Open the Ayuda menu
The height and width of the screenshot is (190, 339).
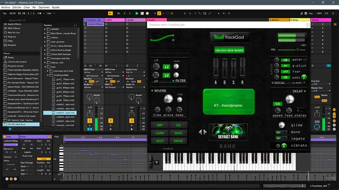coord(56,7)
